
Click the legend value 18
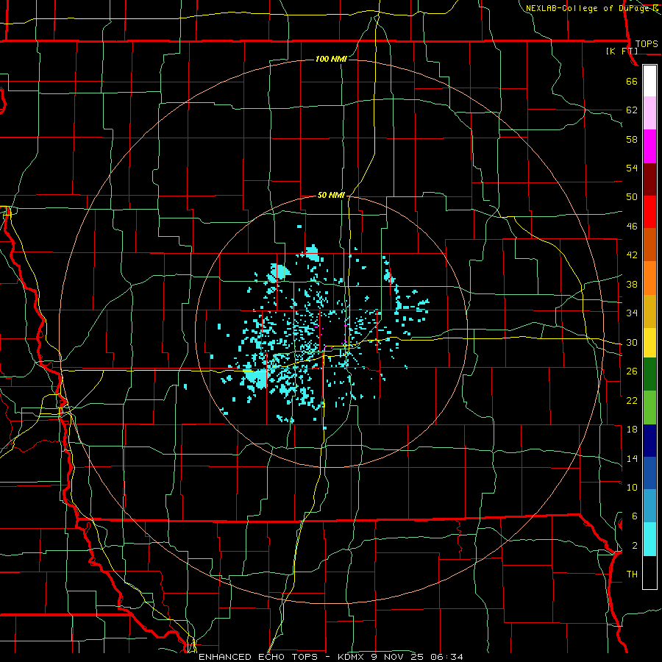[x=632, y=430]
